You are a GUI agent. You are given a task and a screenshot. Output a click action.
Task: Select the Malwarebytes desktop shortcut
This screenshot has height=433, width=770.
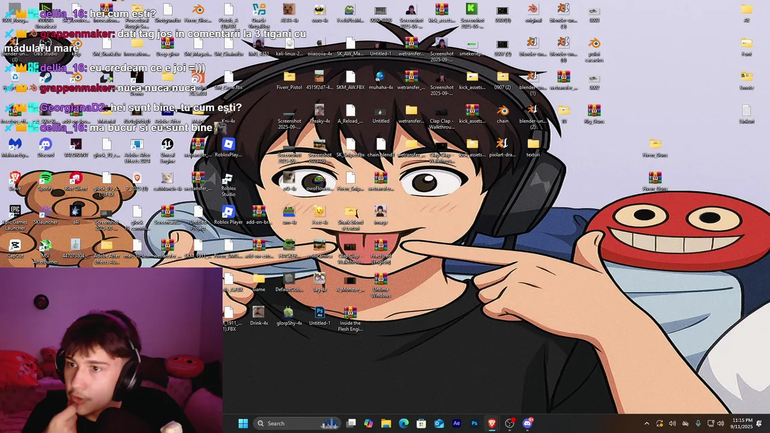15,148
